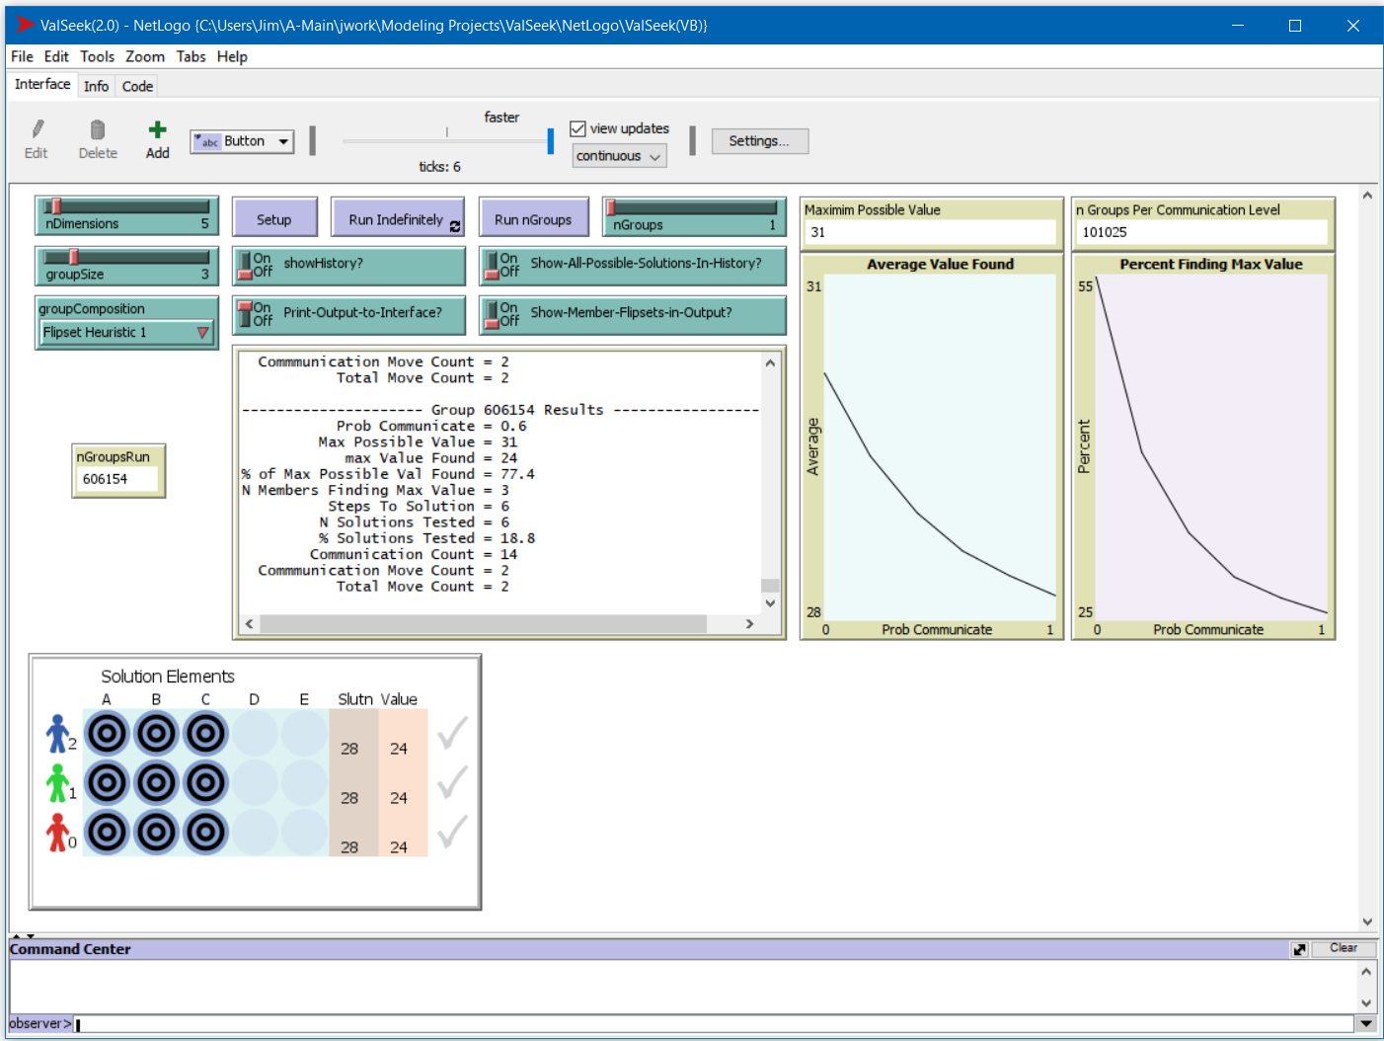Click the Delete trash icon

point(98,129)
